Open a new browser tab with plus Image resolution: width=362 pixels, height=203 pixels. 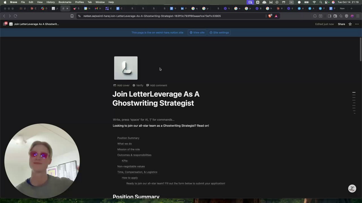click(x=351, y=8)
